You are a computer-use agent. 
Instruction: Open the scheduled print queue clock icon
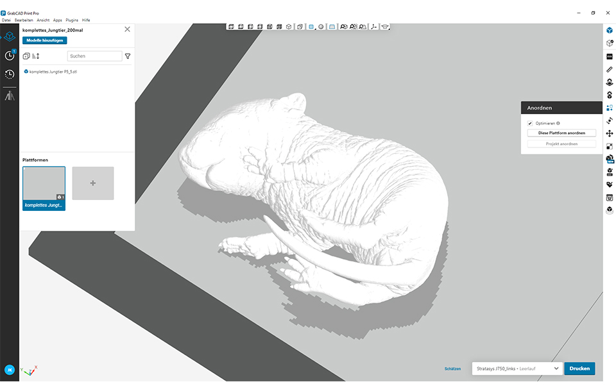click(10, 56)
